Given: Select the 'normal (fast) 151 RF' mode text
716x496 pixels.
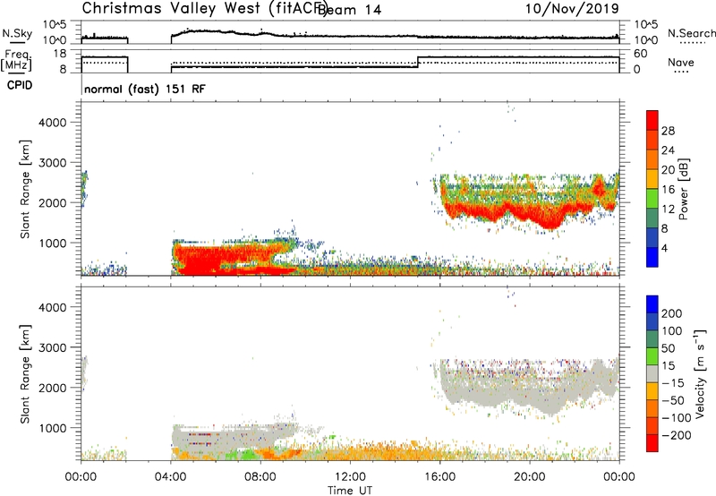Looking at the screenshot, I should [145, 89].
